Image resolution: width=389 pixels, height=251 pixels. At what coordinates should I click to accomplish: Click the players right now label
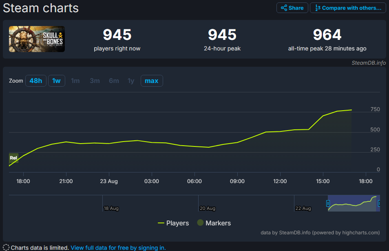coord(117,48)
